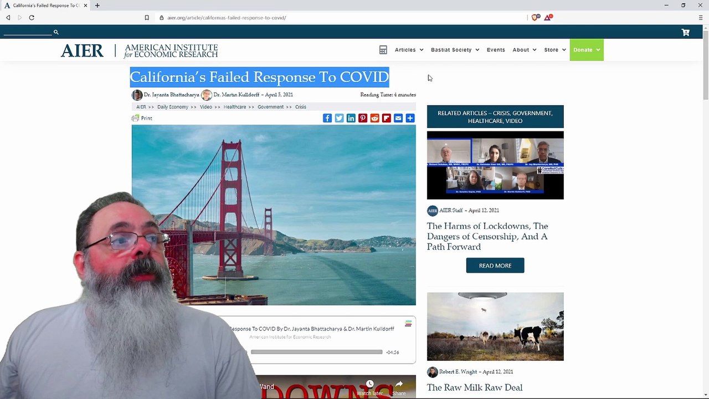Viewport: 709px width, 399px height.
Task: Open the Crisis category breadcrumb
Action: click(301, 107)
